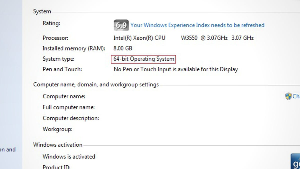Click 'Computer name, domain, and workgroup settings' heading
Screen dimensions: 300x169
tap(96, 85)
